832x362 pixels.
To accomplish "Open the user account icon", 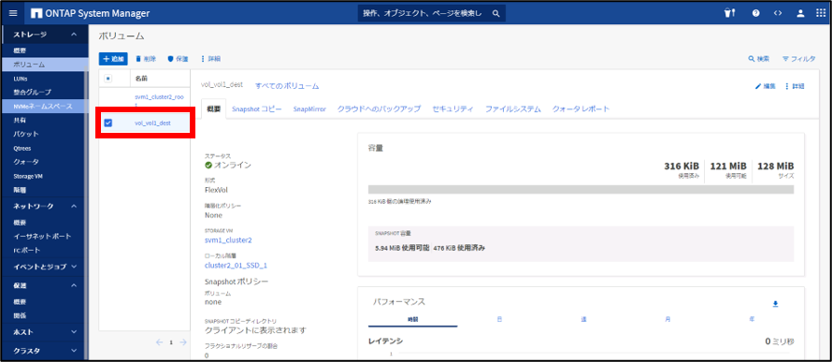I will (801, 13).
